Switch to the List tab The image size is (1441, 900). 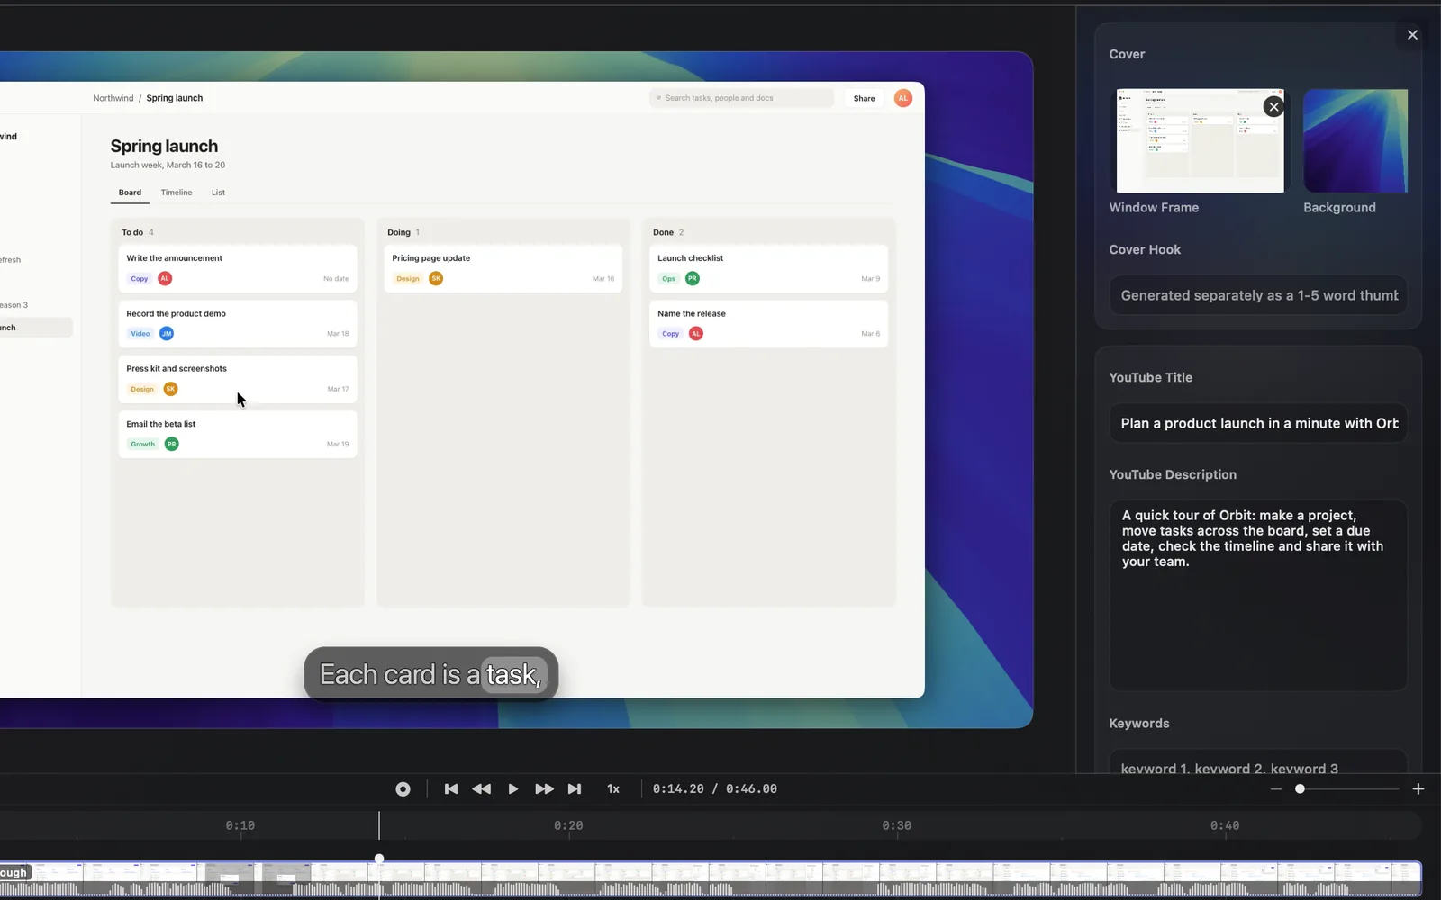218,193
